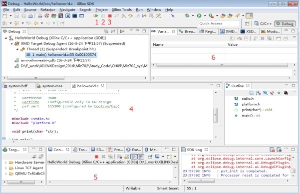This screenshot has height=194, width=300.
Task: Click the green Run launch icon
Action: click(x=199, y=15)
